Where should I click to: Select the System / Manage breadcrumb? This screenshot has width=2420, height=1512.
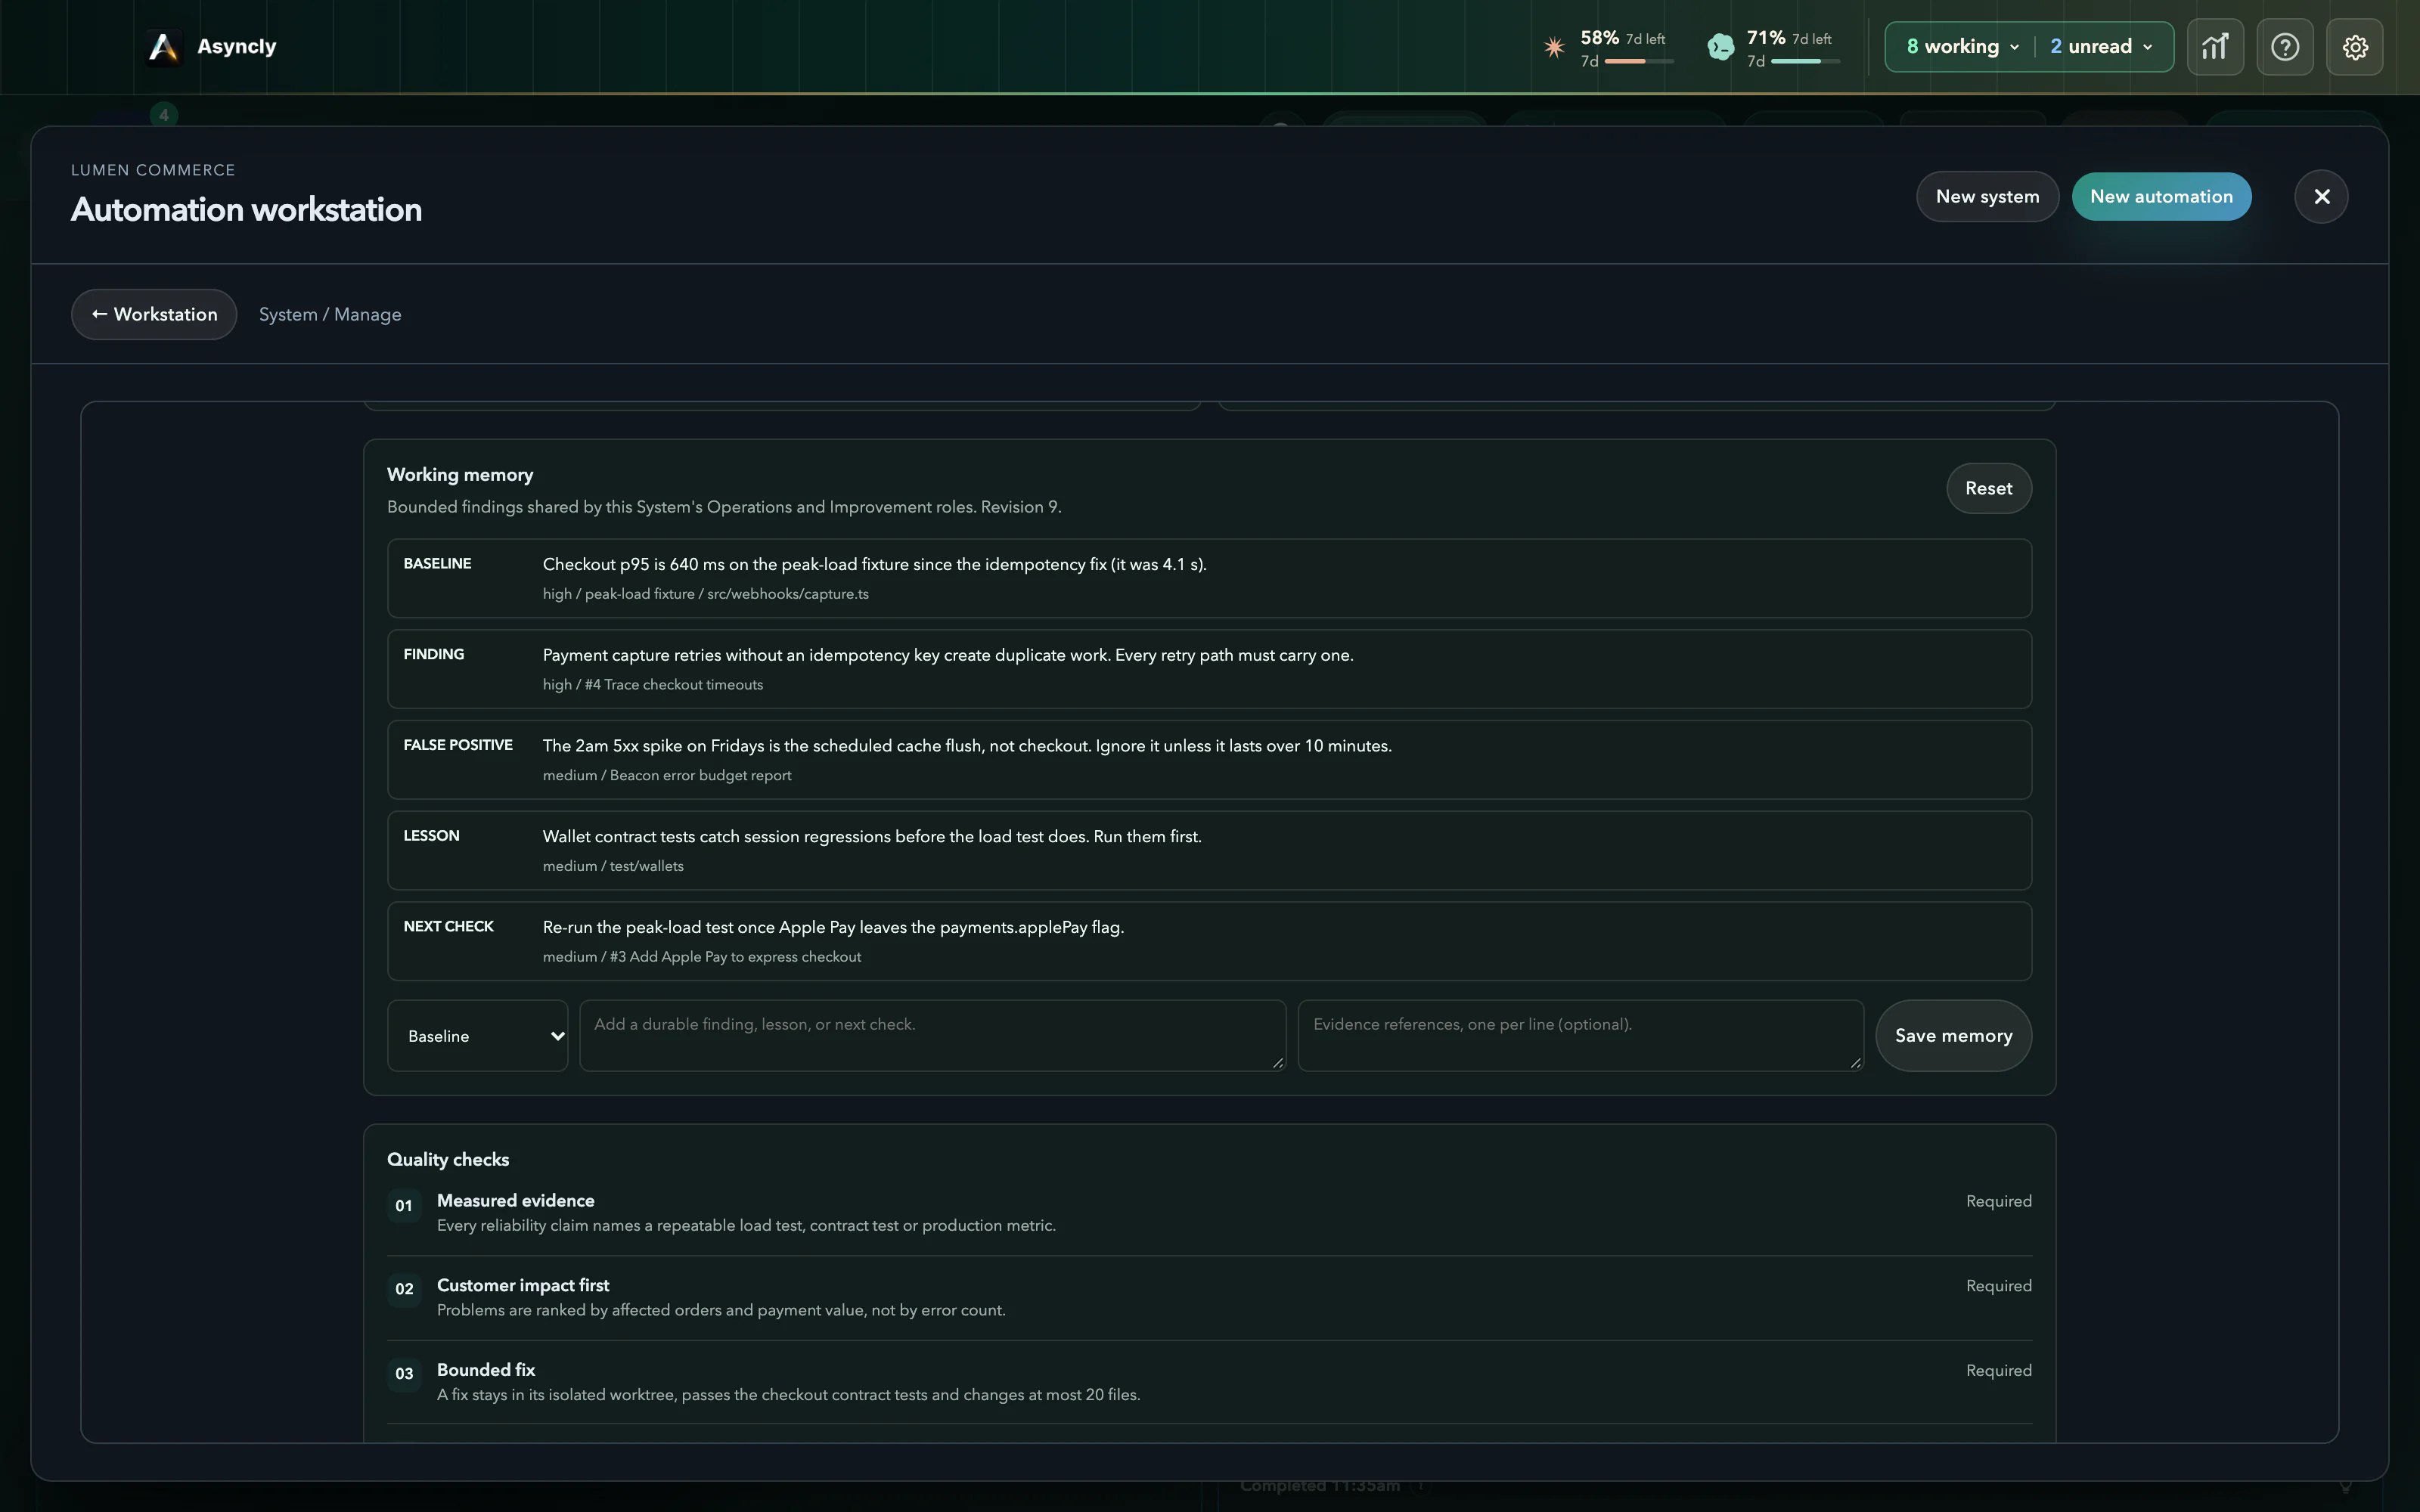(330, 314)
